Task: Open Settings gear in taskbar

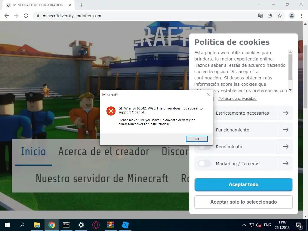Action: (x=81, y=225)
